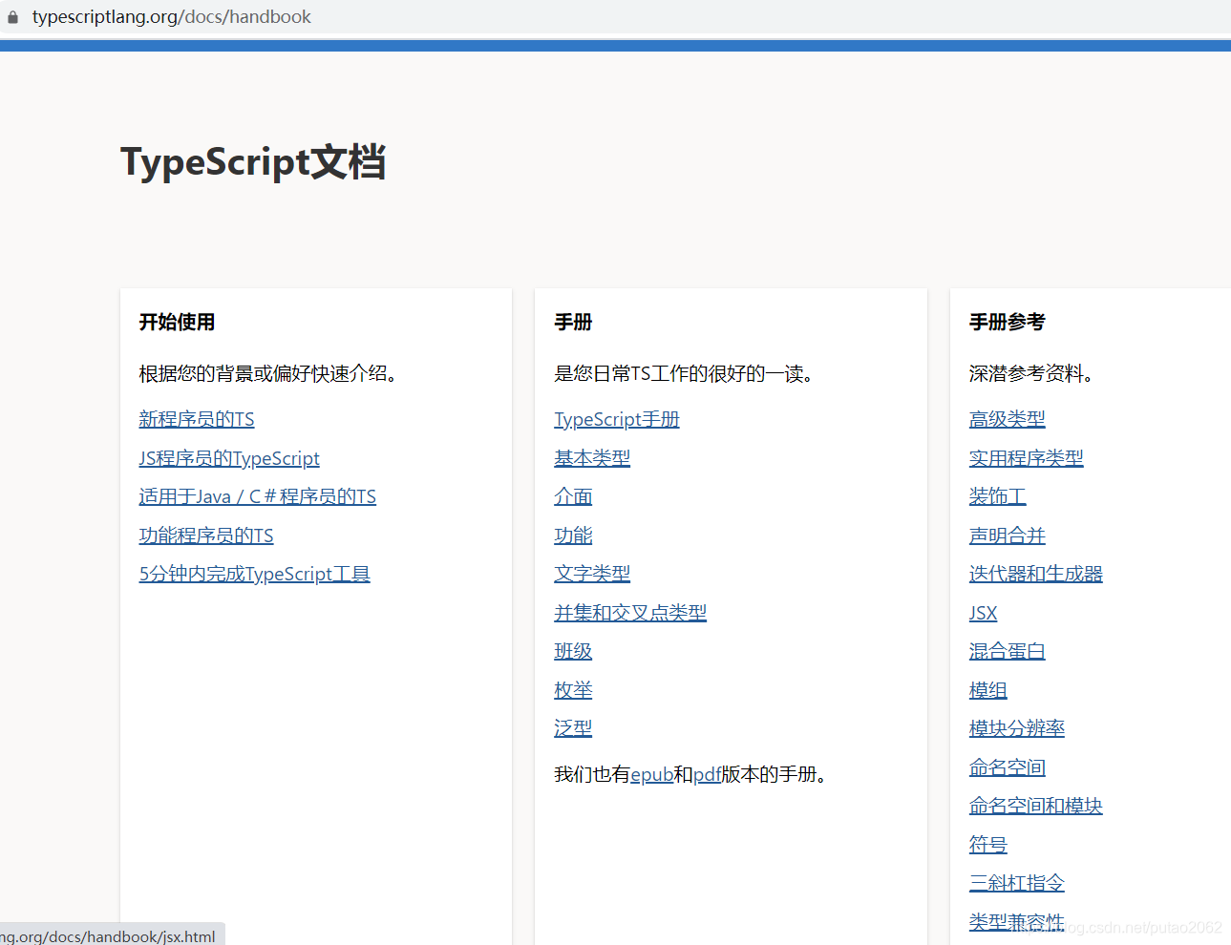
Task: Open the 模块分辨率 link
Action: [x=1017, y=728]
